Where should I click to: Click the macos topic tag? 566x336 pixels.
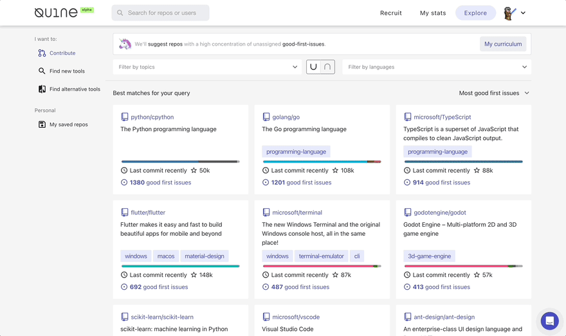166,256
